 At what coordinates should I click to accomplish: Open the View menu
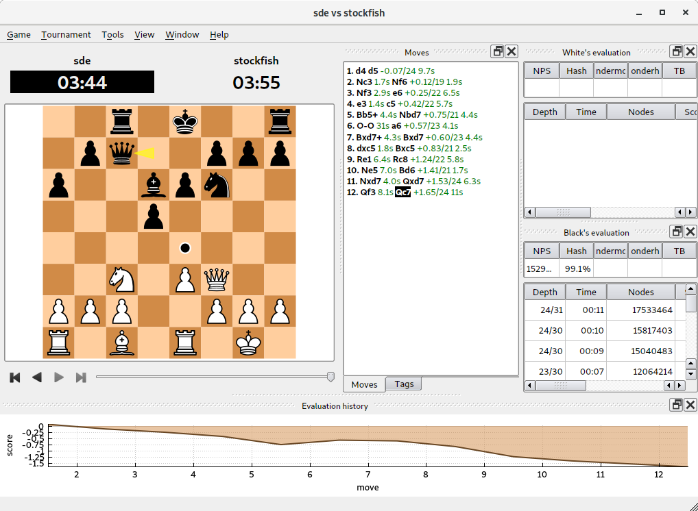(x=144, y=35)
